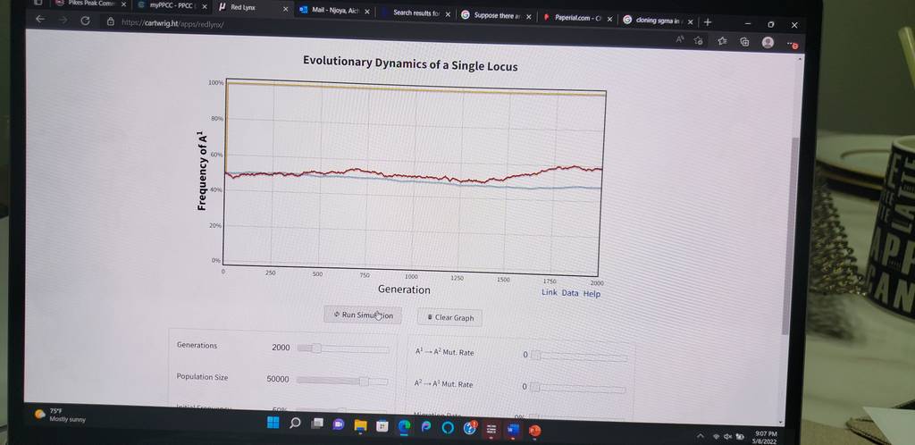The image size is (915, 445).
Task: Click the browser refresh icon
Action: coord(86,21)
